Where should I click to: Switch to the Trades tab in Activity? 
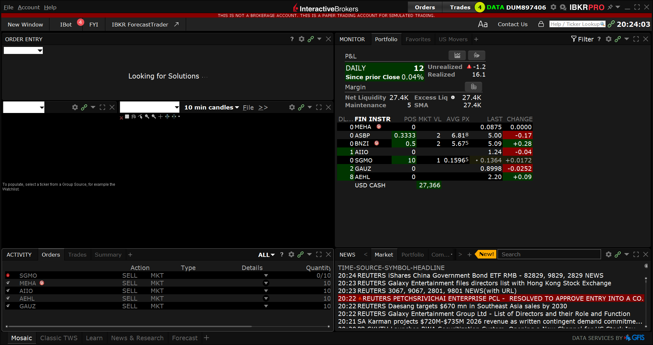pos(77,254)
